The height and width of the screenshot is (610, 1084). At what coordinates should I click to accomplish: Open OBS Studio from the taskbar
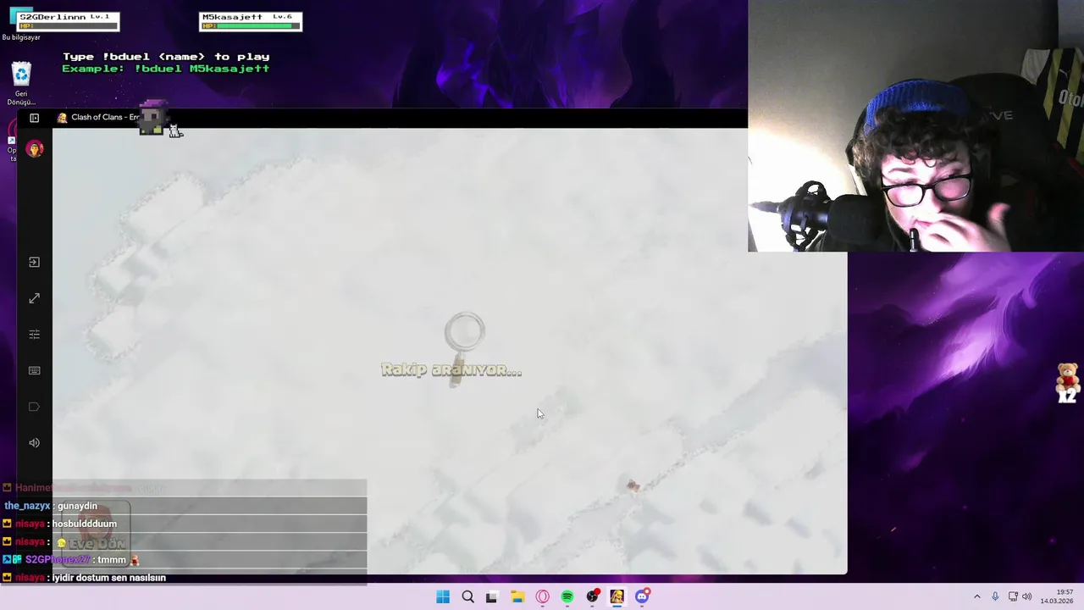(593, 596)
